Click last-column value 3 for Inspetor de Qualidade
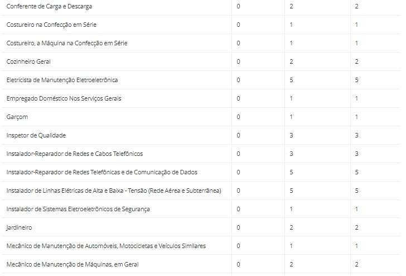Image resolution: width=406 pixels, height=276 pixels. click(x=356, y=135)
